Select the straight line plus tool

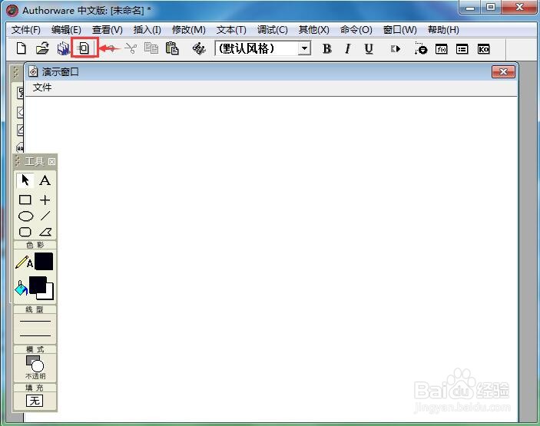45,200
